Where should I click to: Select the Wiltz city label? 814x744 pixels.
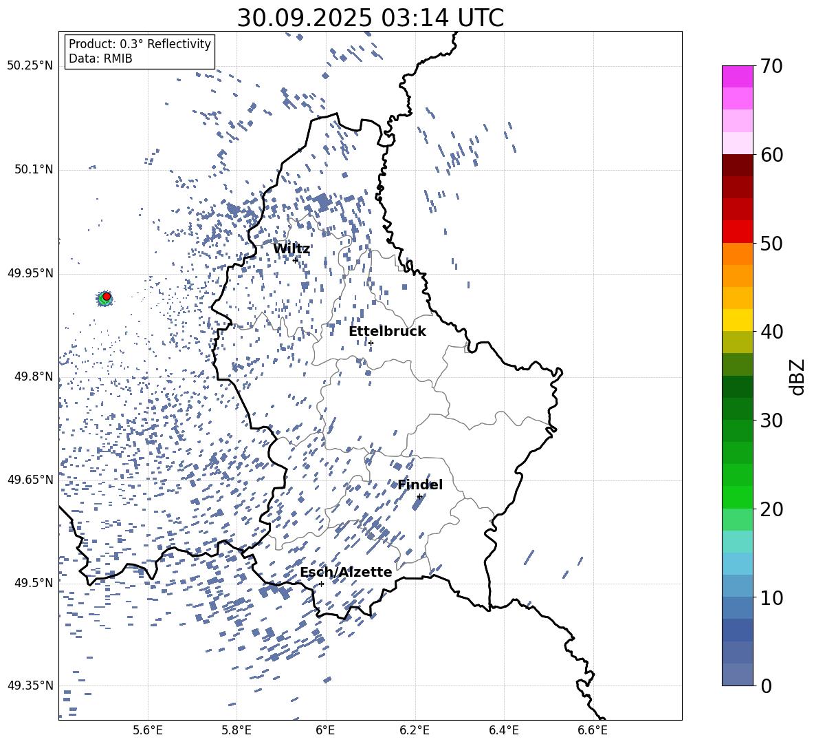tap(291, 249)
